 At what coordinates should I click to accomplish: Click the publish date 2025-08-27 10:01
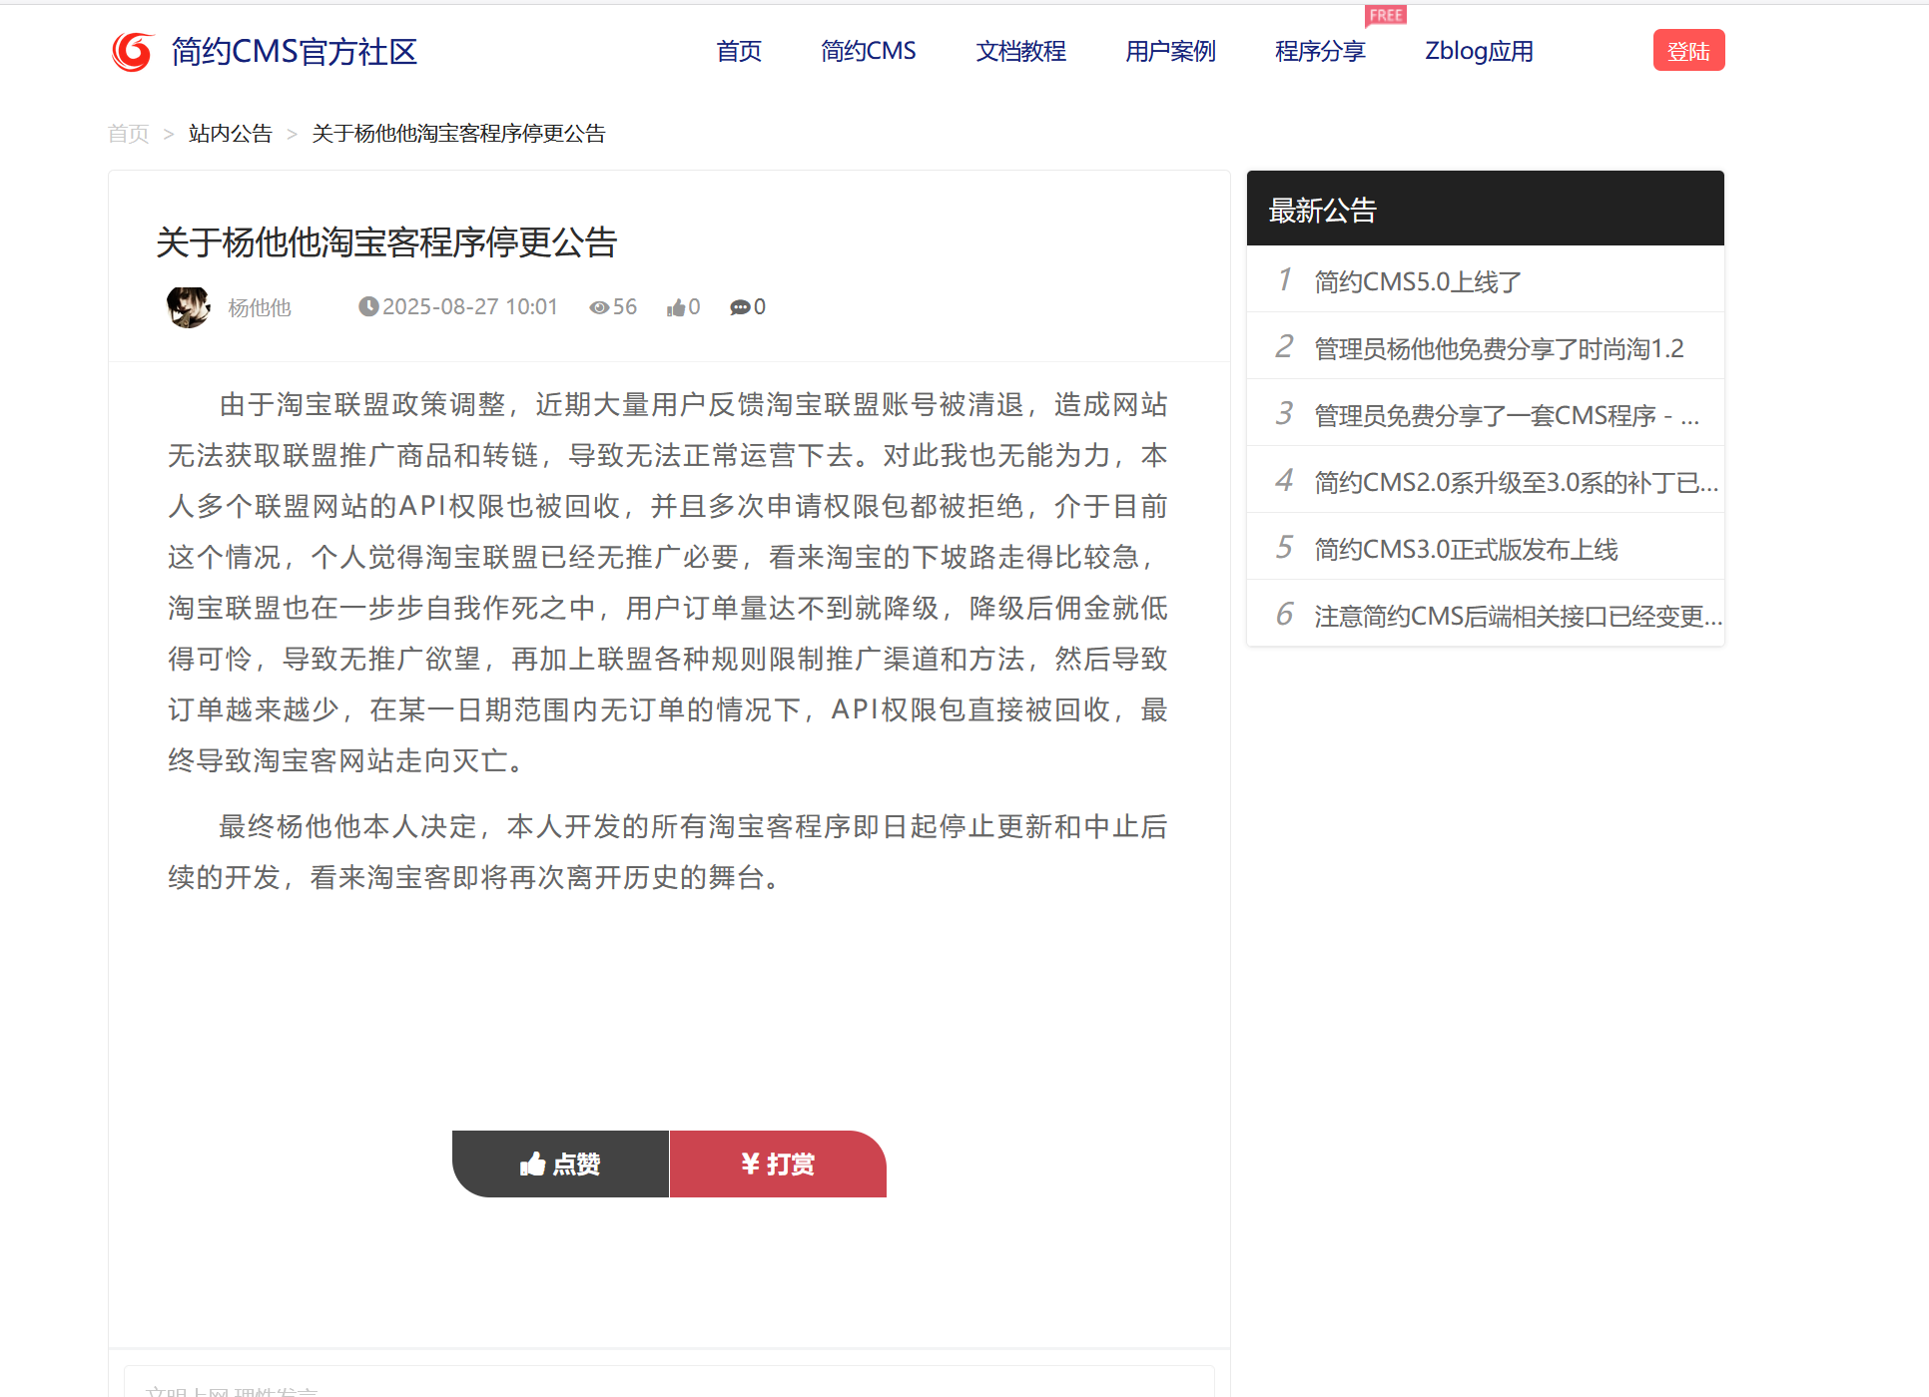(470, 306)
